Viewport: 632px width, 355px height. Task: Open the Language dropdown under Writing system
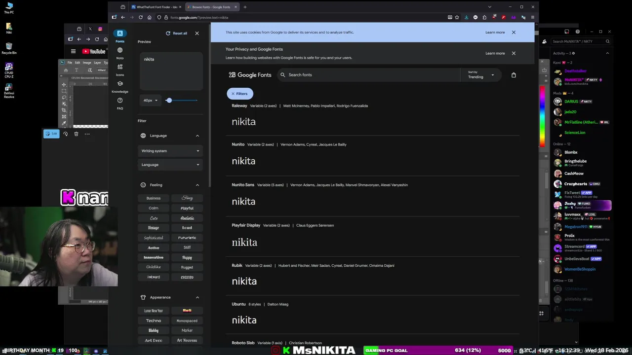[x=170, y=165]
